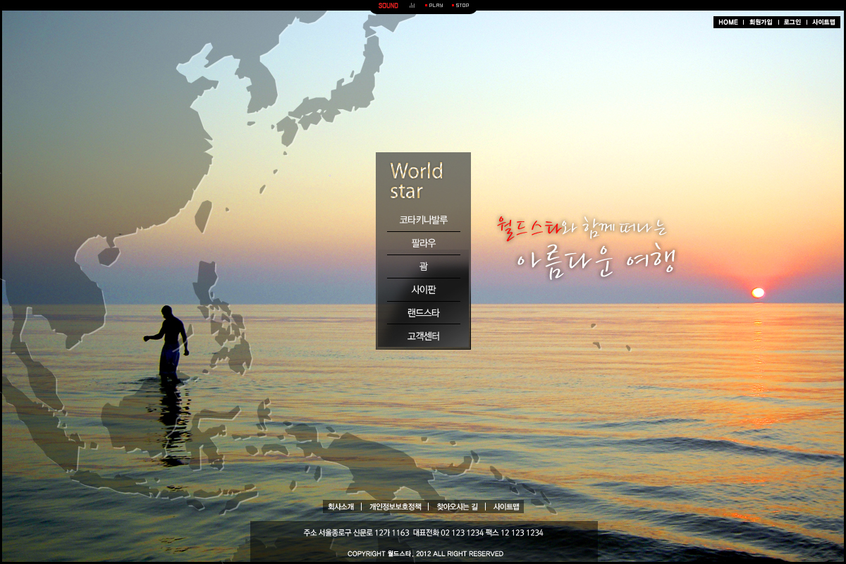Viewport: 846px width, 564px height.
Task: Choose 괌 from the center menu
Action: tap(423, 266)
